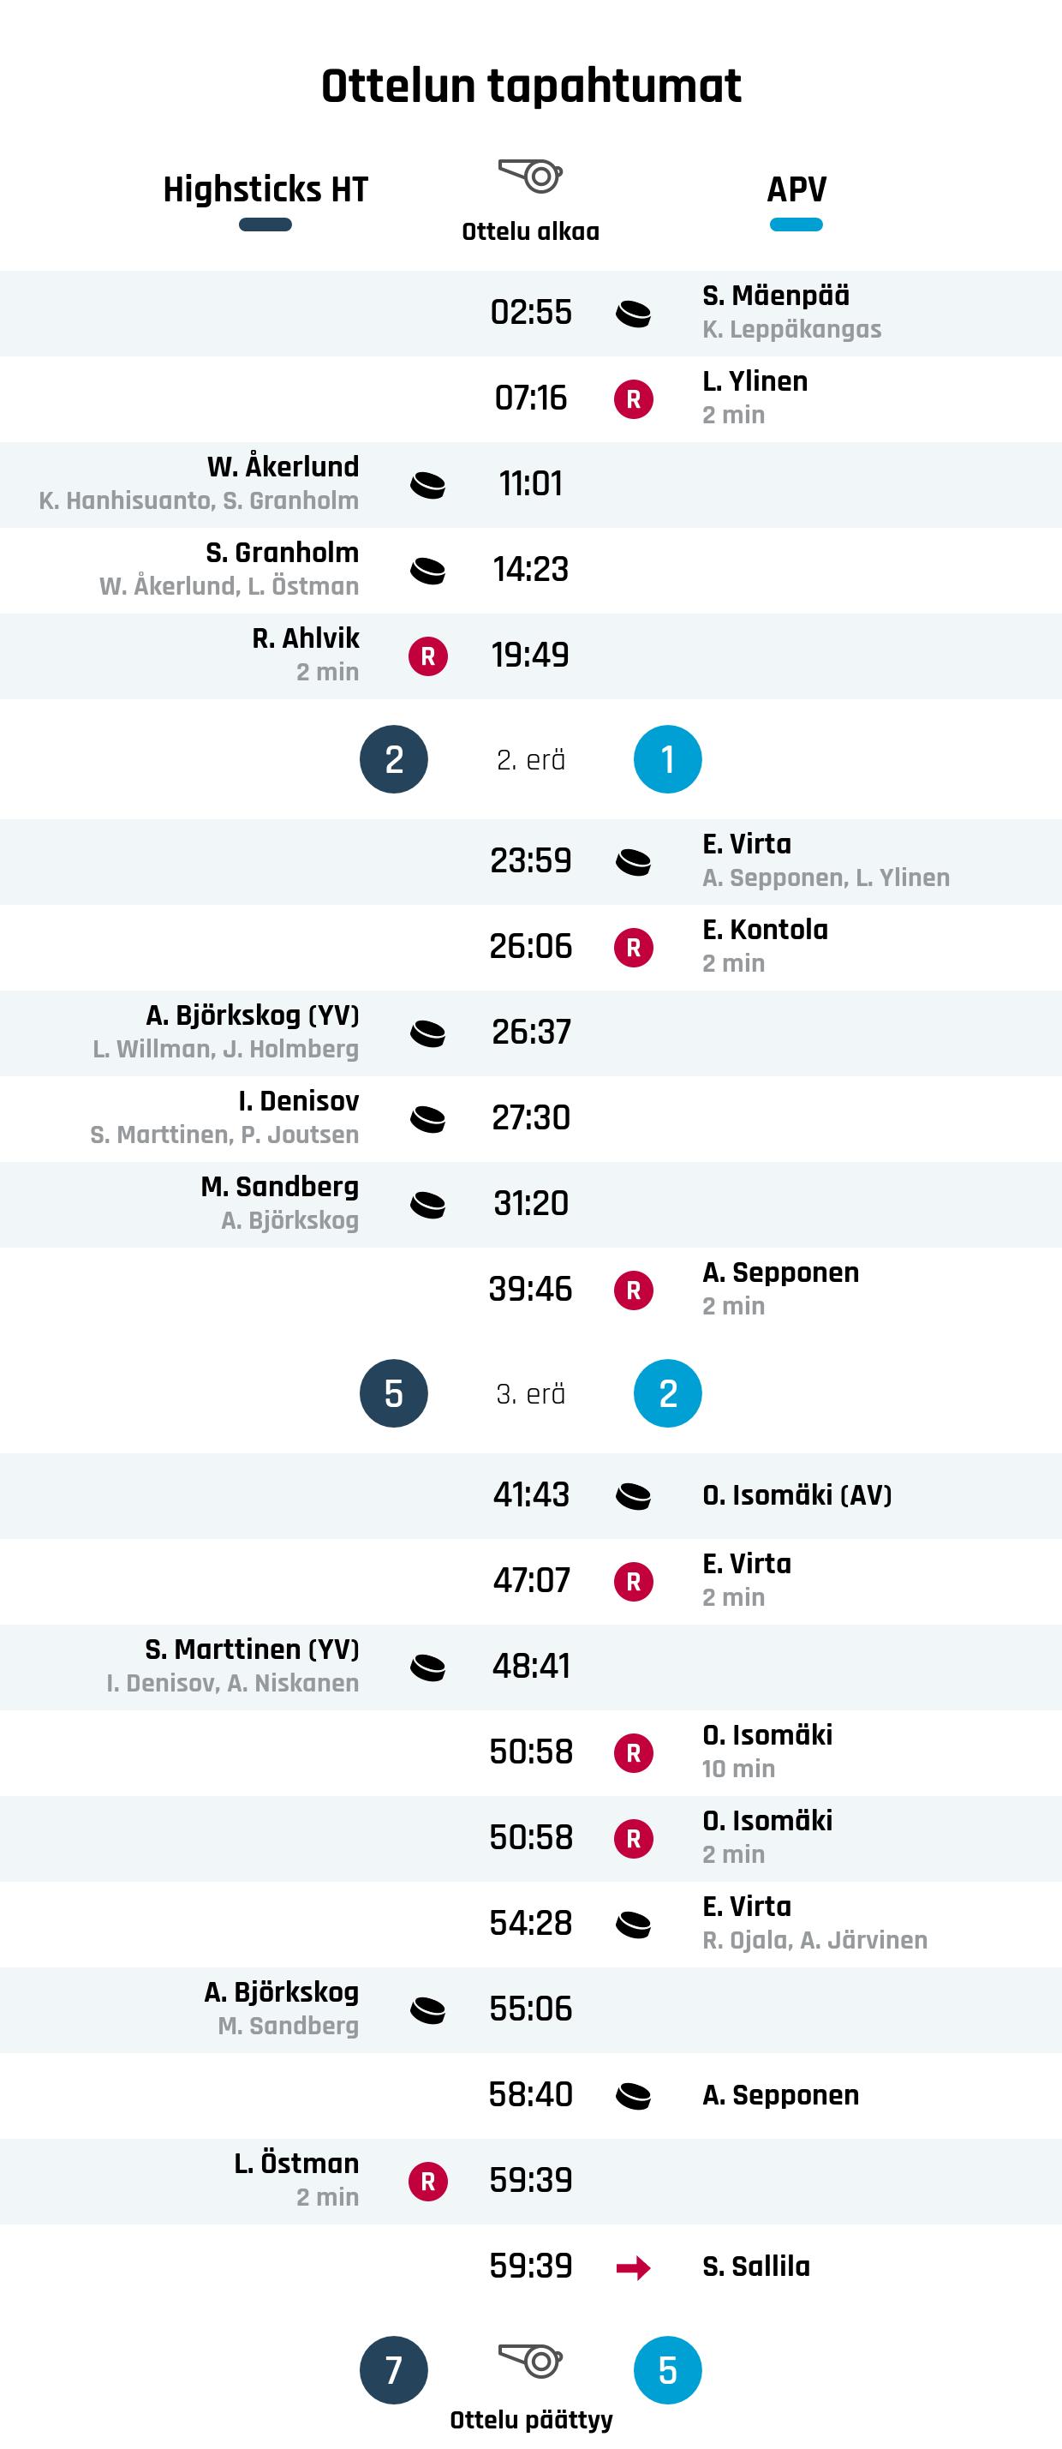The height and width of the screenshot is (2449, 1062).
Task: Click the puck icon at 41:43
Action: [x=633, y=1496]
